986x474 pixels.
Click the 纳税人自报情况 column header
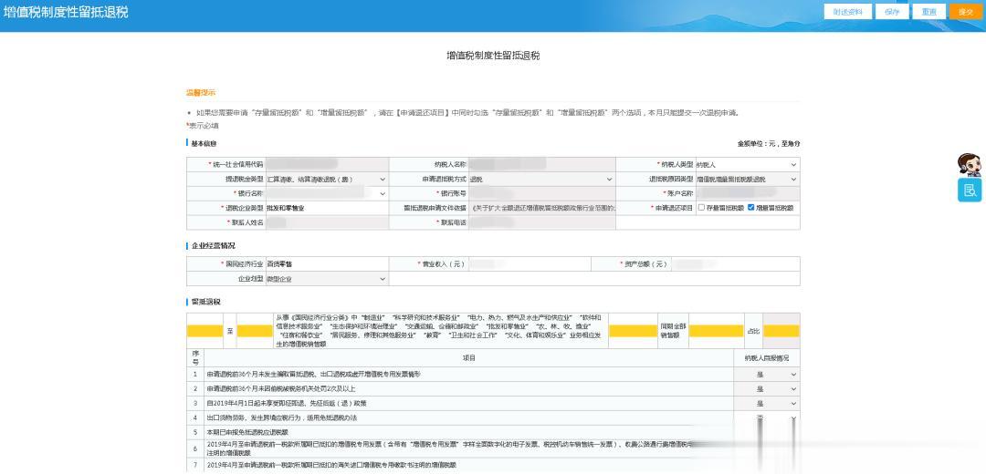[767, 358]
